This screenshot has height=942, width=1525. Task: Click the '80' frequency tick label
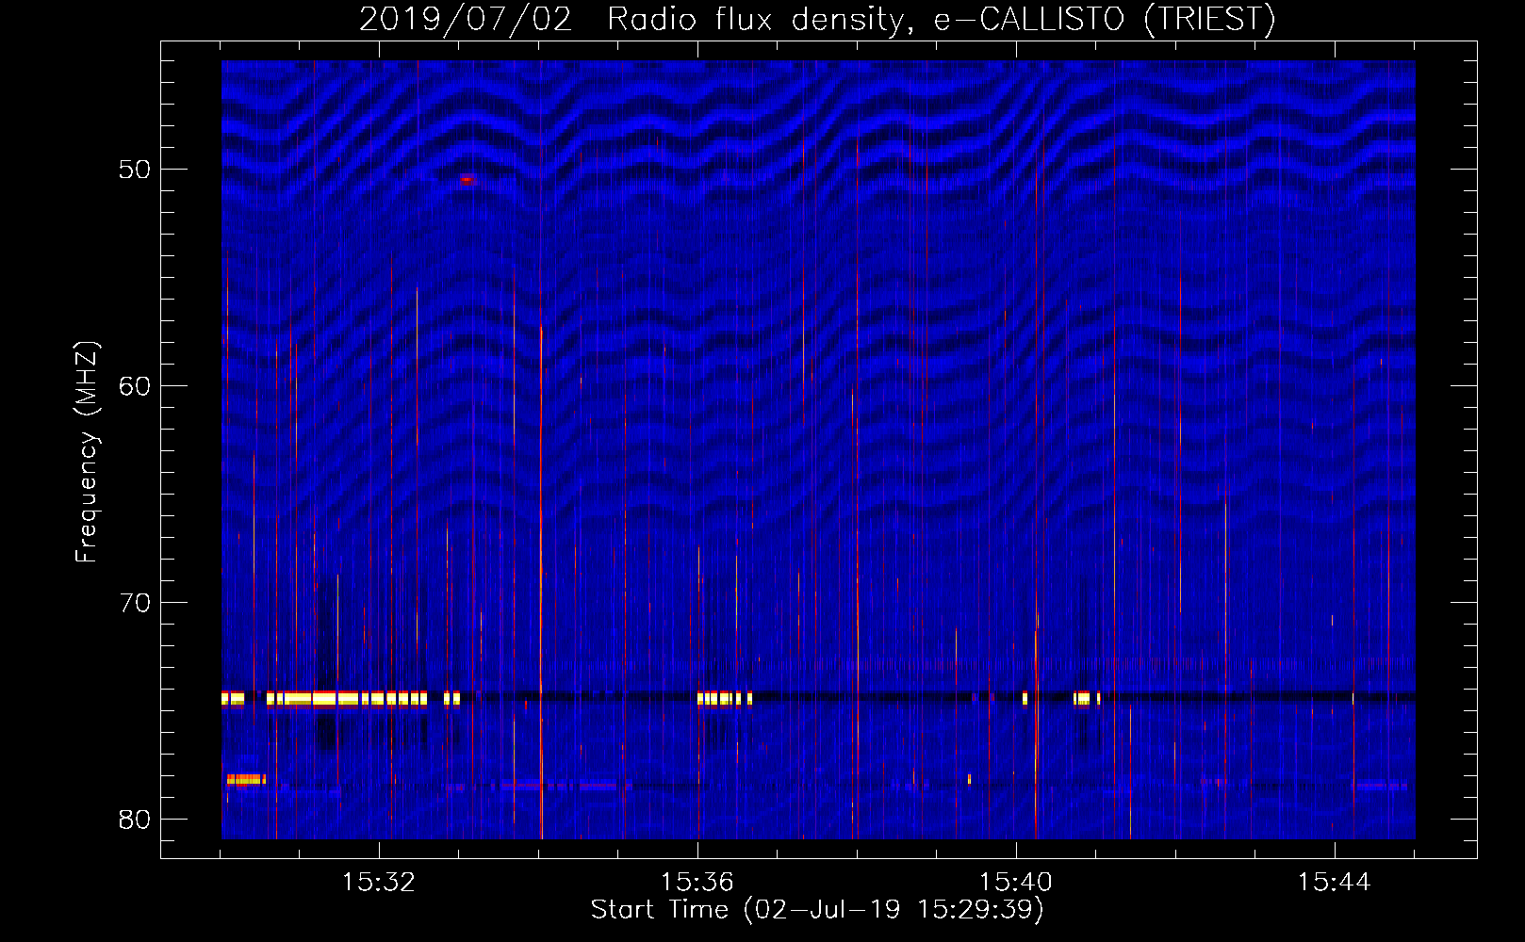pos(135,820)
